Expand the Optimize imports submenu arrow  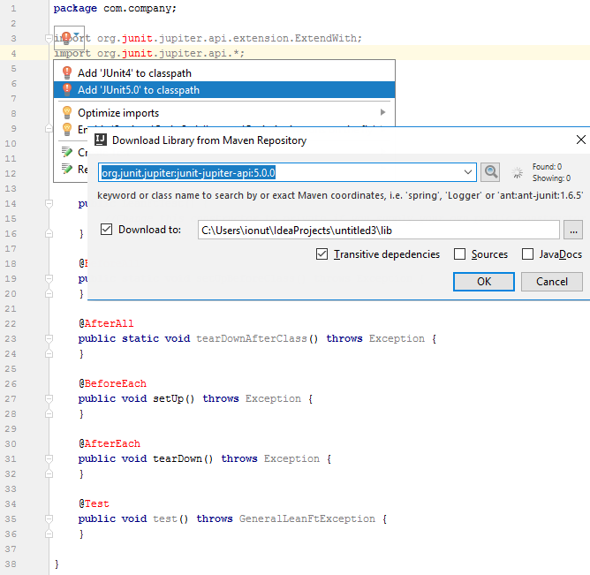click(383, 113)
